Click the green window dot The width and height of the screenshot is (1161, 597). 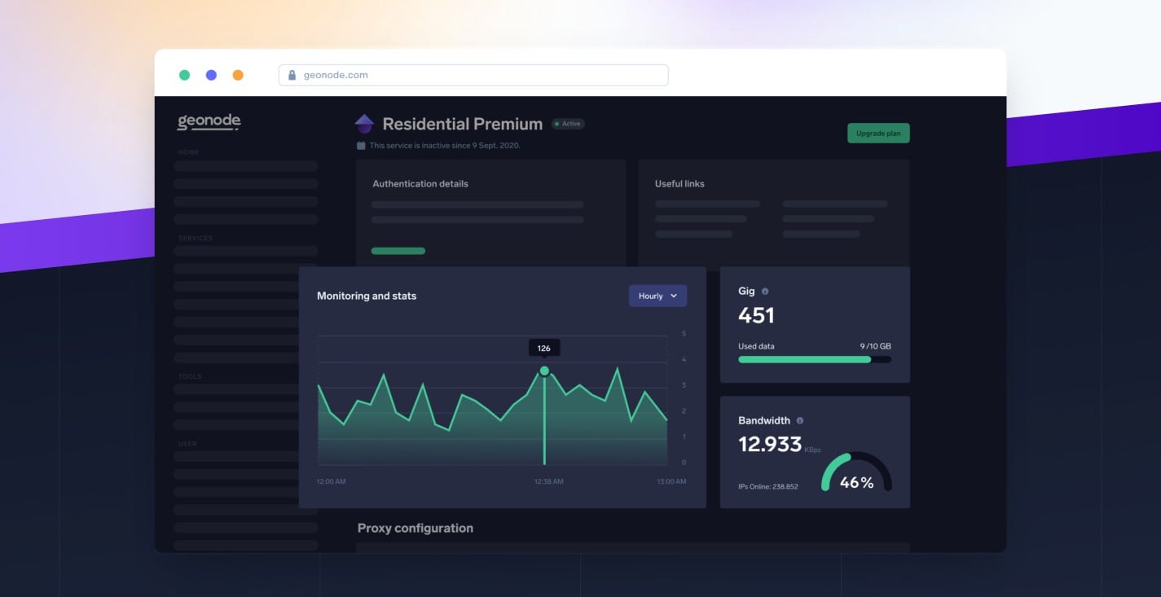(185, 75)
